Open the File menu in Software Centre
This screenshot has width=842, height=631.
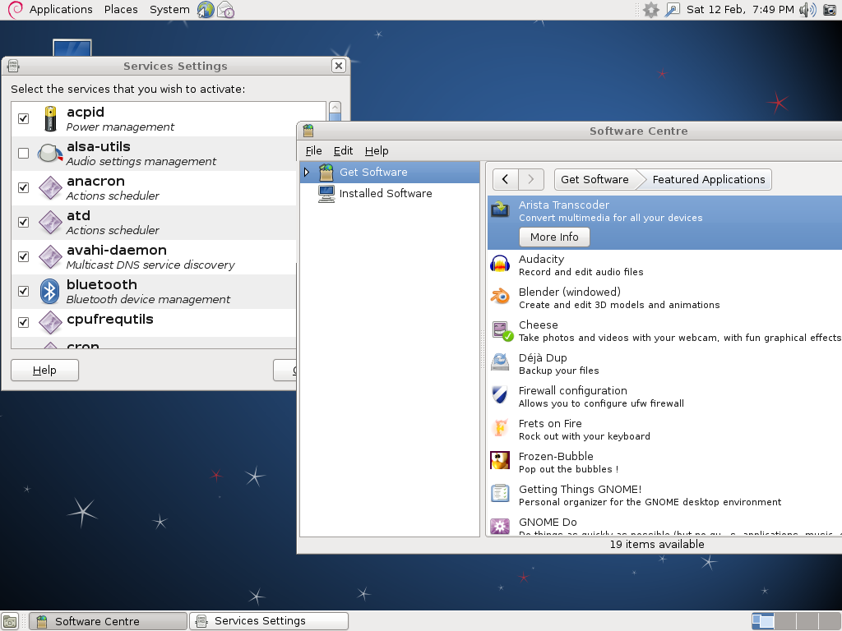(x=313, y=151)
